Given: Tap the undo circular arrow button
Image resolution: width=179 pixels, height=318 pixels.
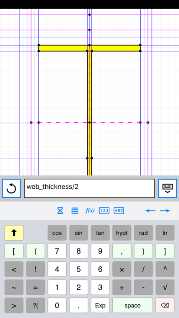Looking at the screenshot, I should 11,188.
